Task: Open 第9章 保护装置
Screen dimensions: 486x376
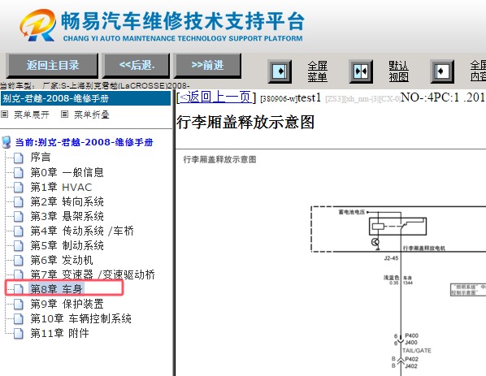Action: click(x=67, y=304)
